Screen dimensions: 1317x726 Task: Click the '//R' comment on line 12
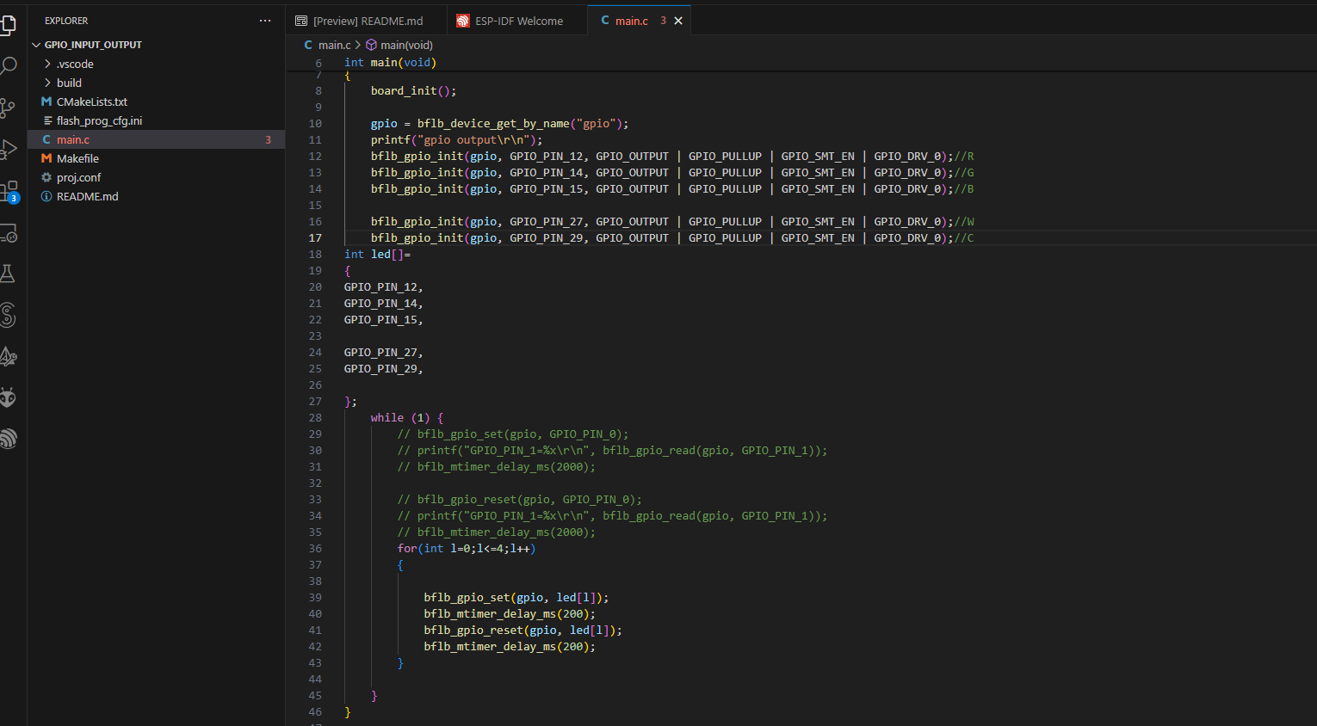pyautogui.click(x=964, y=157)
